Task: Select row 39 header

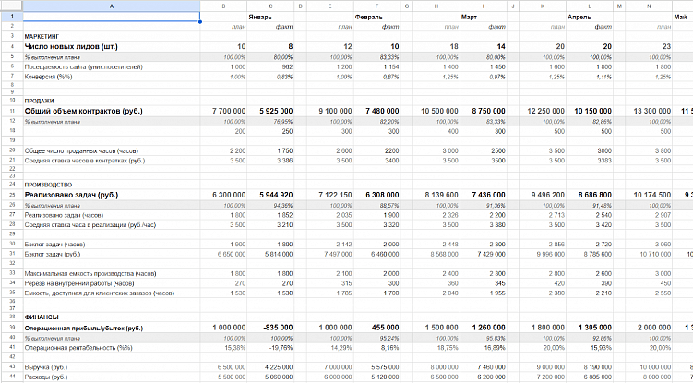Action: click(x=11, y=328)
